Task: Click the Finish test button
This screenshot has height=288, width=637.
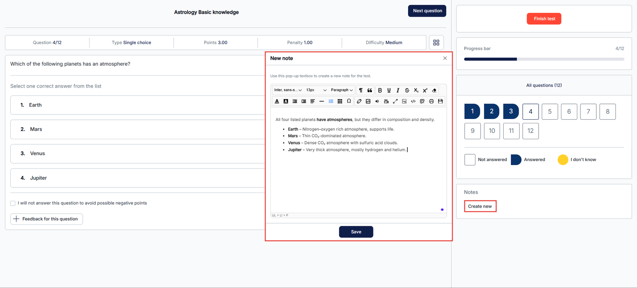Action: [544, 19]
